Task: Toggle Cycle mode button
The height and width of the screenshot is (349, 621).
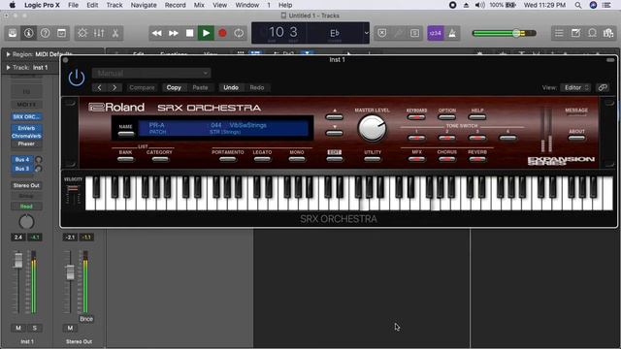Action: point(239,33)
